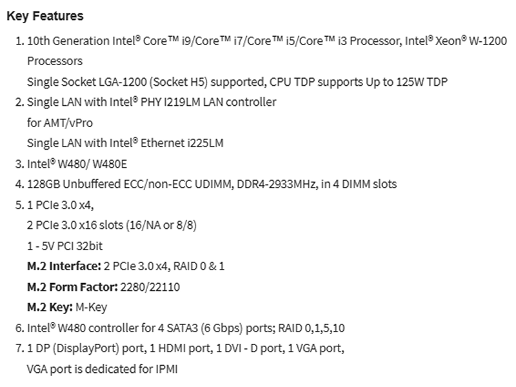Click the 10th Generation Intel Core processor line
516x387 pixels.
[x=267, y=41]
